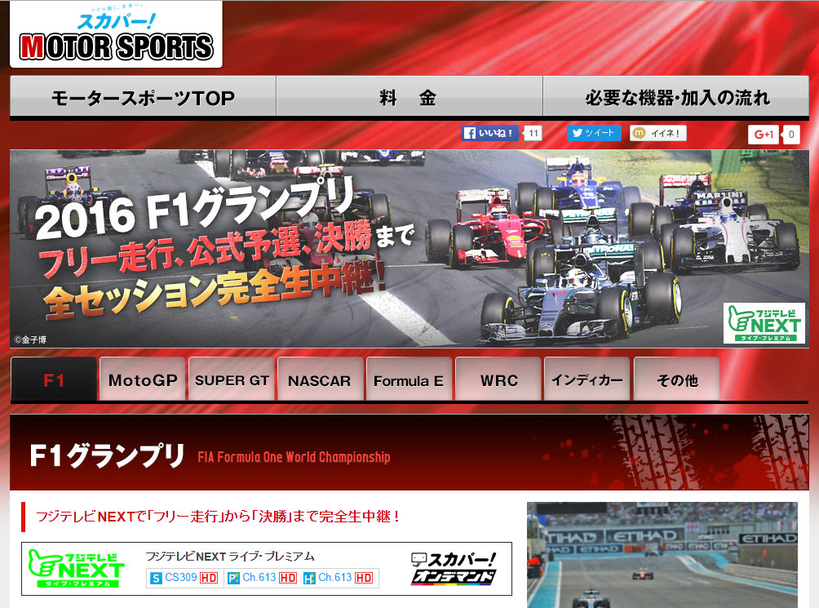The width and height of the screenshot is (819, 608).
Task: Click the FIA Formula One World Championship subtitle
Action: coord(294,457)
